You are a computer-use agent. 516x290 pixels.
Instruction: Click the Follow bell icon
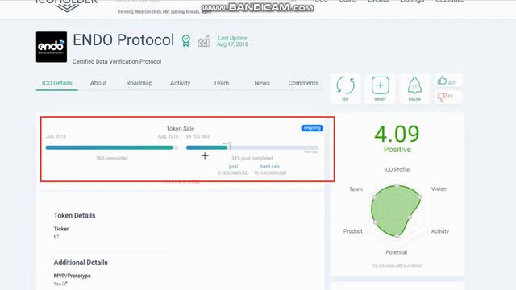pos(414,86)
